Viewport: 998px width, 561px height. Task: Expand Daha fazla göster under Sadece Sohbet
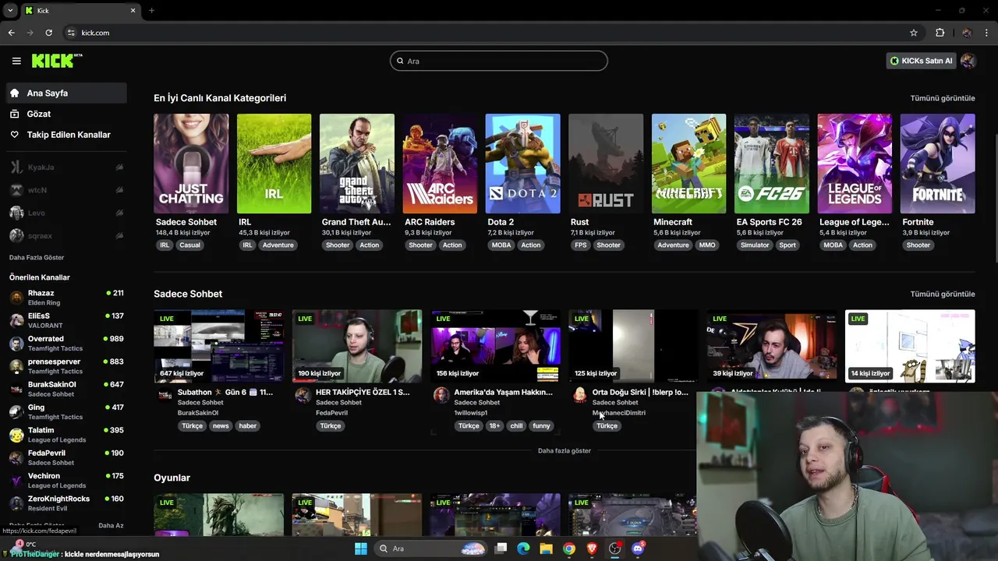(564, 450)
